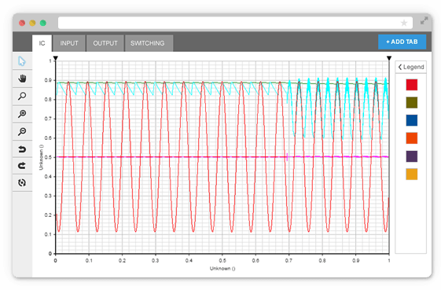Collapse the Legend panel
The width and height of the screenshot is (441, 290).
[411, 67]
